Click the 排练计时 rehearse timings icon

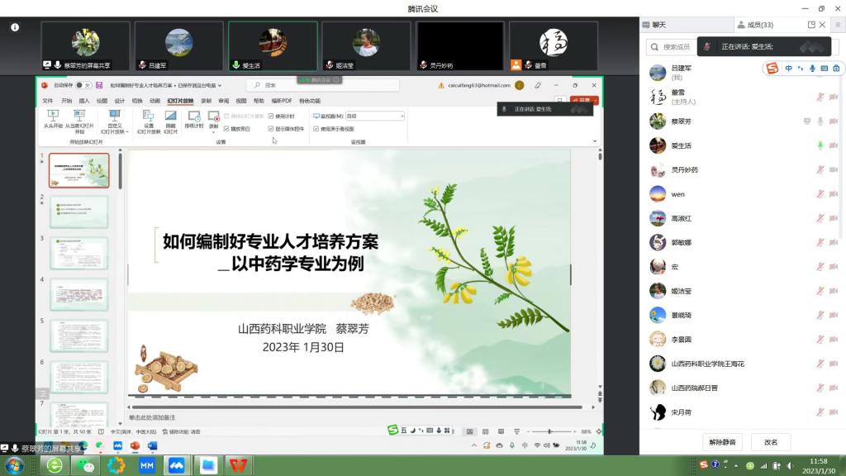pos(195,117)
